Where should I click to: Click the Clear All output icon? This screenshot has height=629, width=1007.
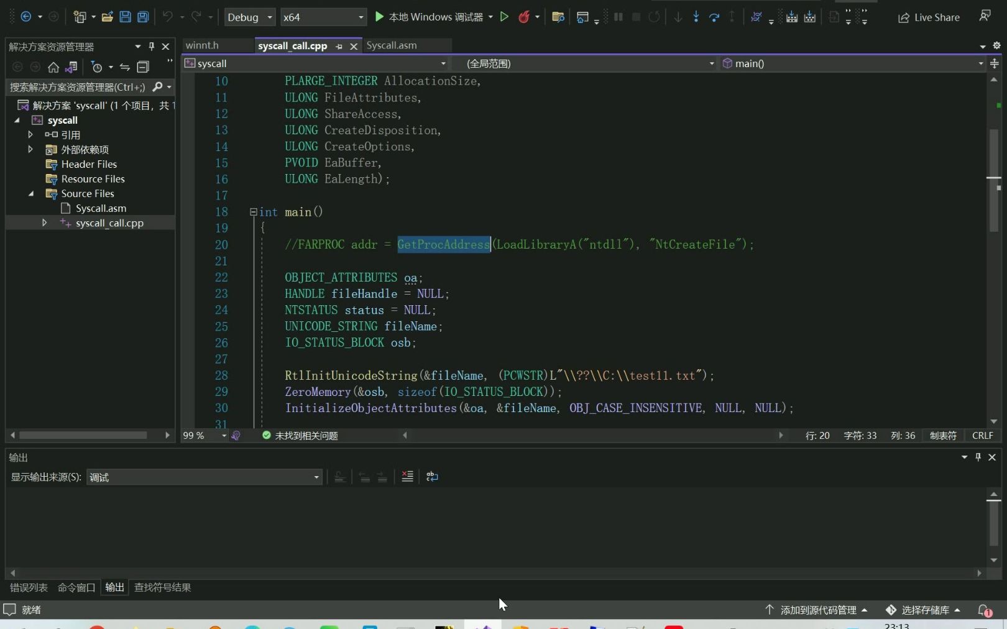pos(407,476)
